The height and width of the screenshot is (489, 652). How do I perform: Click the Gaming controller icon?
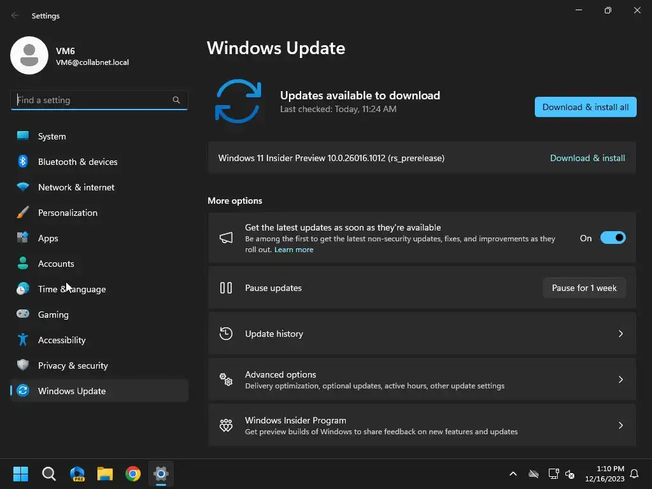coord(23,314)
